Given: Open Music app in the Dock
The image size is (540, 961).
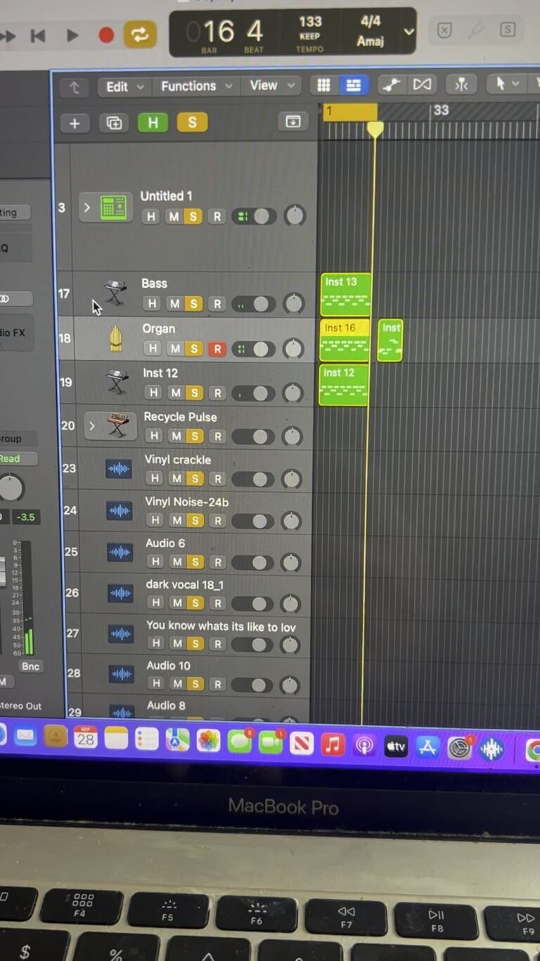Looking at the screenshot, I should pos(333,743).
